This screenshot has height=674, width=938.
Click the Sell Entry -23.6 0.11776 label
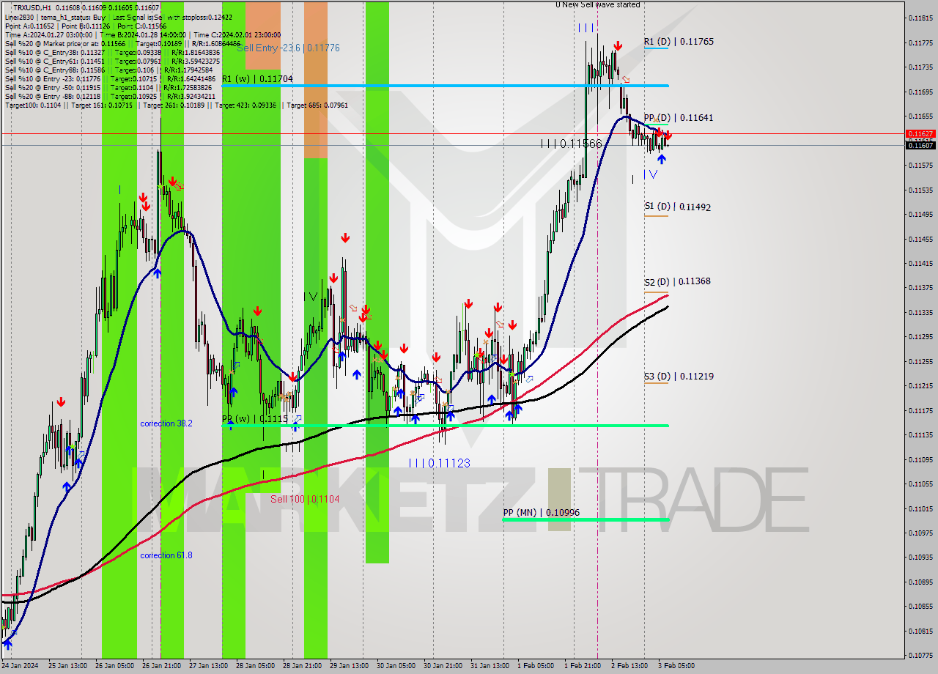pyautogui.click(x=288, y=48)
